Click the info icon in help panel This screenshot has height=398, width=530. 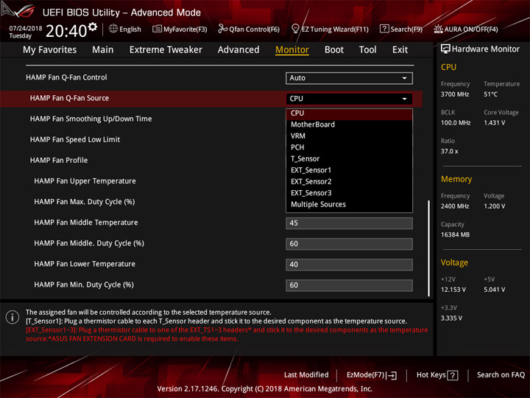13,317
